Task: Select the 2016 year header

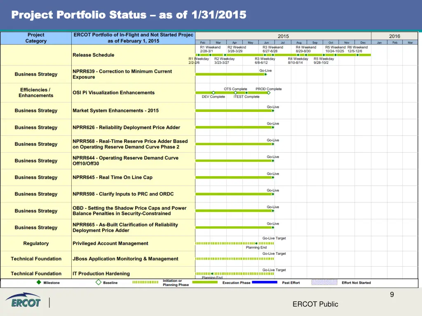Action: coord(394,36)
